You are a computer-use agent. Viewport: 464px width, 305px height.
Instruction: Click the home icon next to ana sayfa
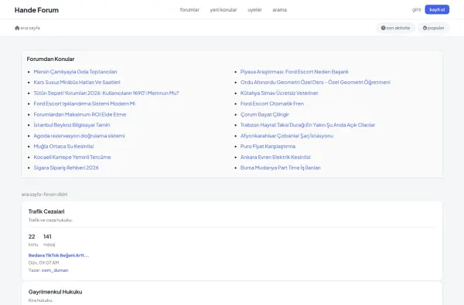[17, 28]
